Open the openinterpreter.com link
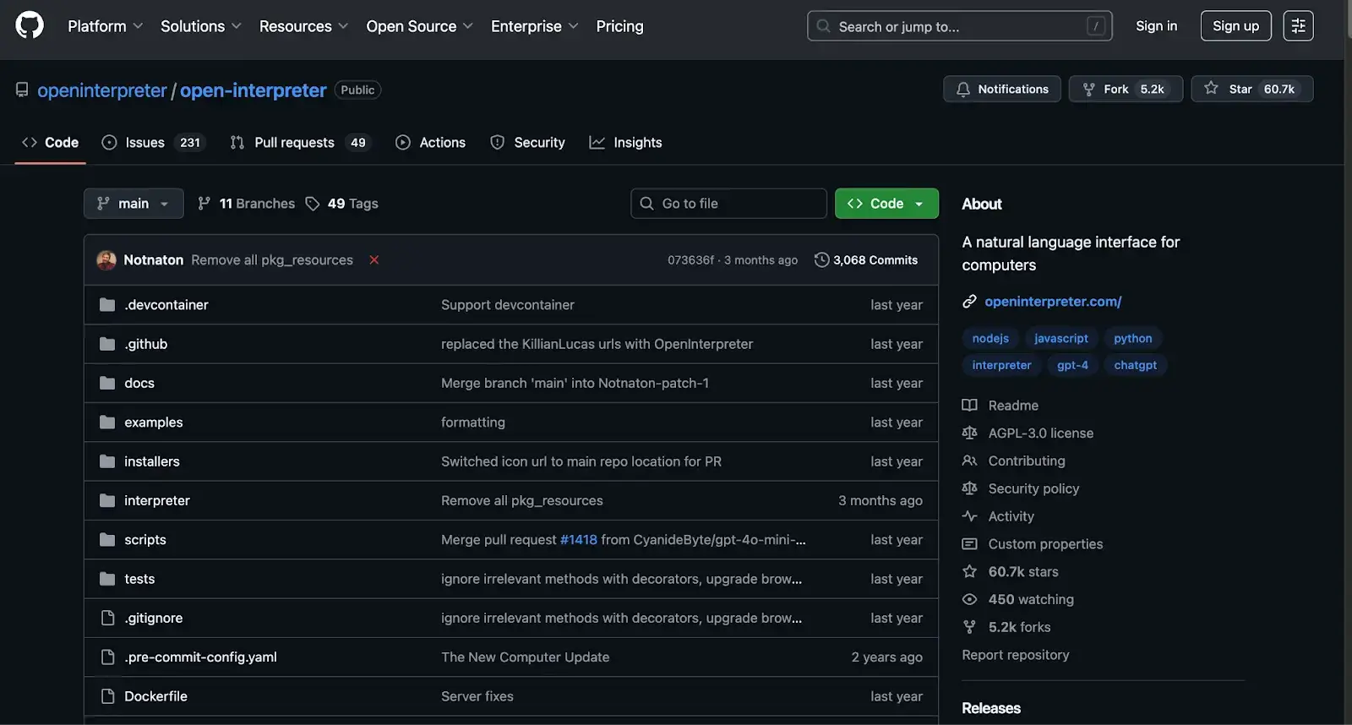This screenshot has width=1352, height=725. [x=1053, y=302]
